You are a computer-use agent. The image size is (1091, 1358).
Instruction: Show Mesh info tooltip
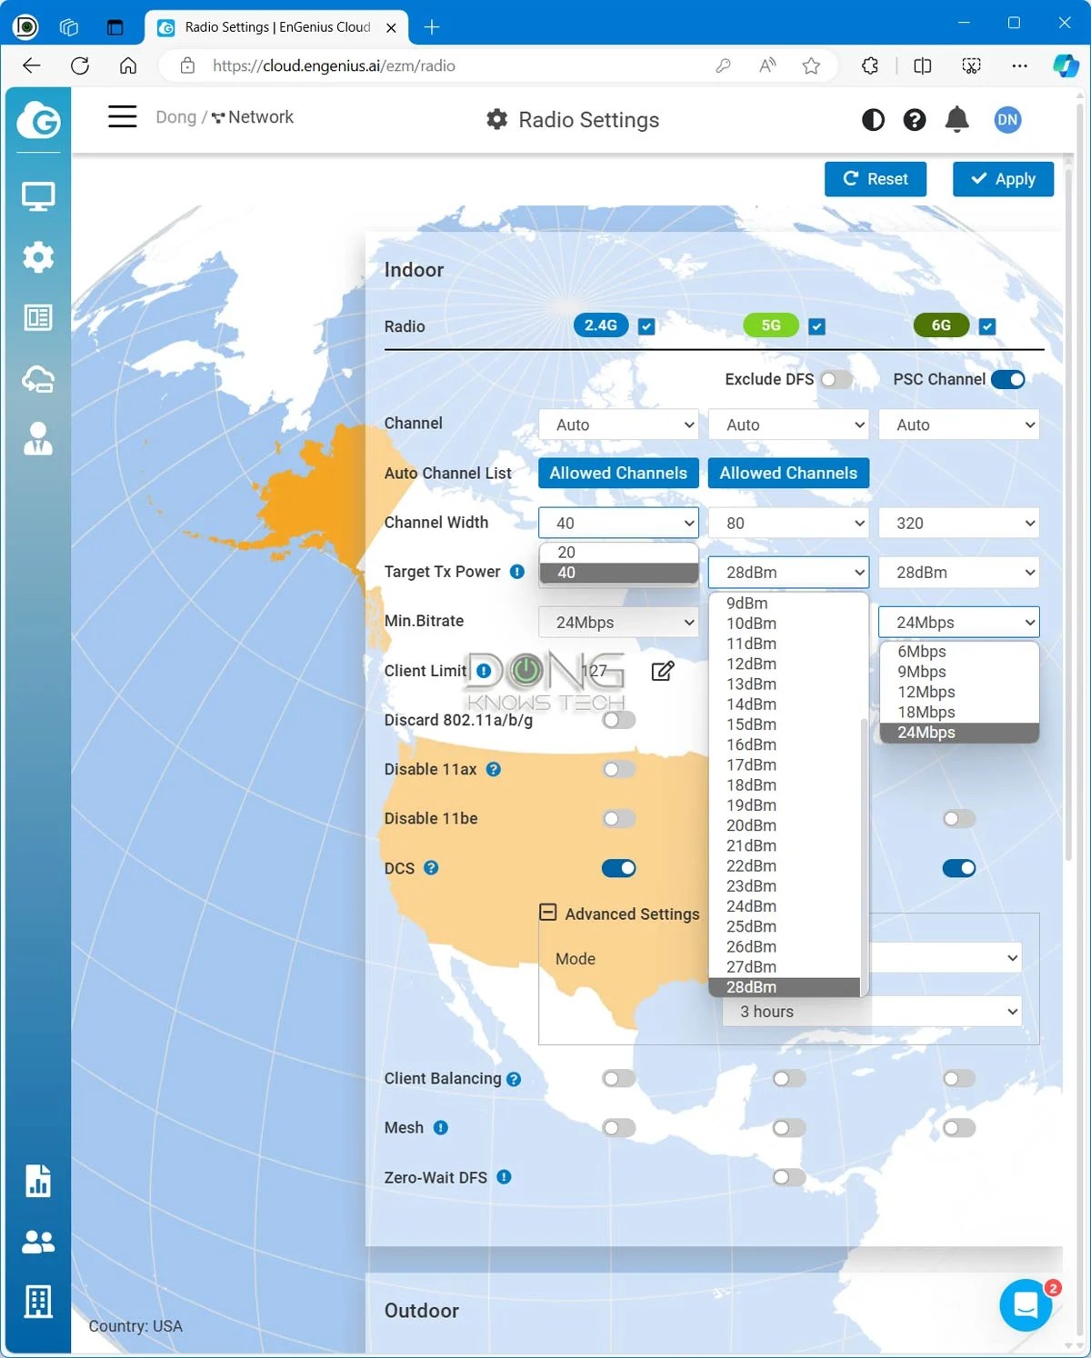coord(441,1128)
